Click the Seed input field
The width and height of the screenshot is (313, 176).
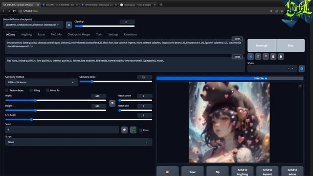pyautogui.click(x=62, y=130)
